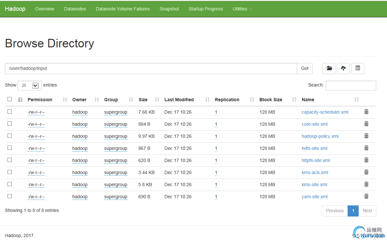Screen dimensions: 387x241
Task: Delete hdfs-site.xml using its trash icon
Action: pos(366,148)
